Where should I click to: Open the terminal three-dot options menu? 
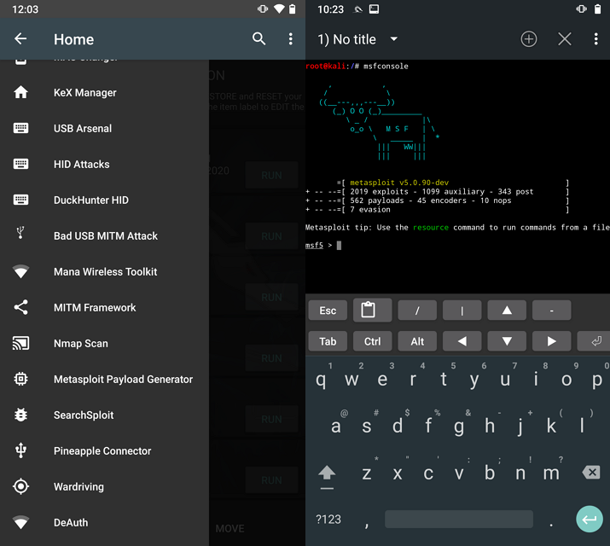coord(595,39)
